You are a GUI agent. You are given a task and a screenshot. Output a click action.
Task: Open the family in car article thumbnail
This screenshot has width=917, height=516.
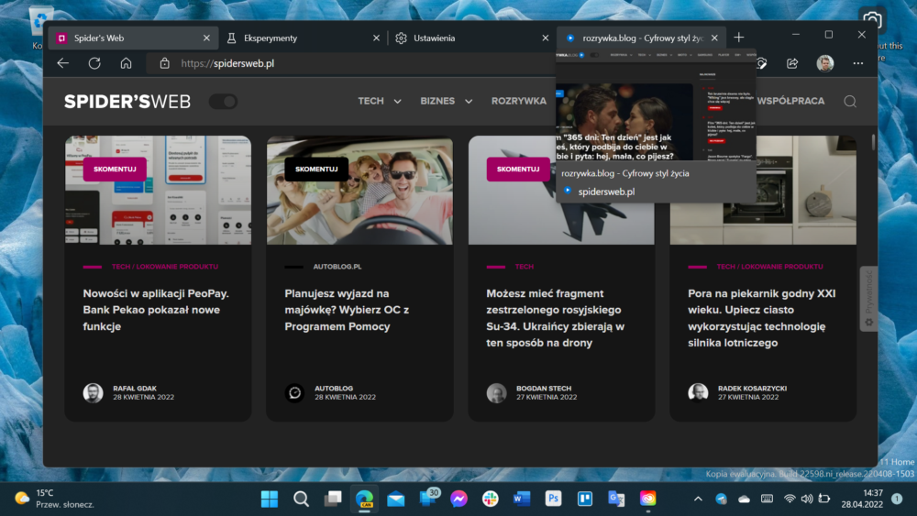pos(359,191)
